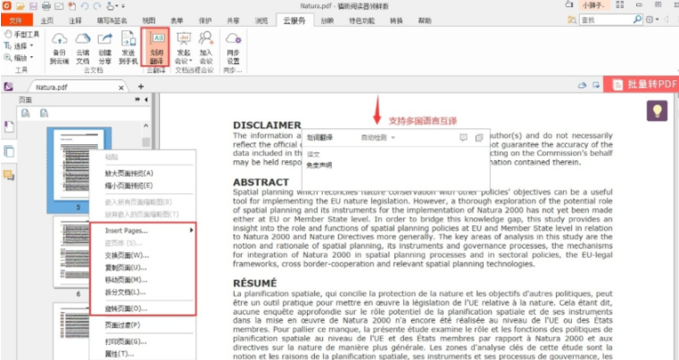Click the lightbulb tip icon
This screenshot has width=679, height=360.
pos(657,111)
